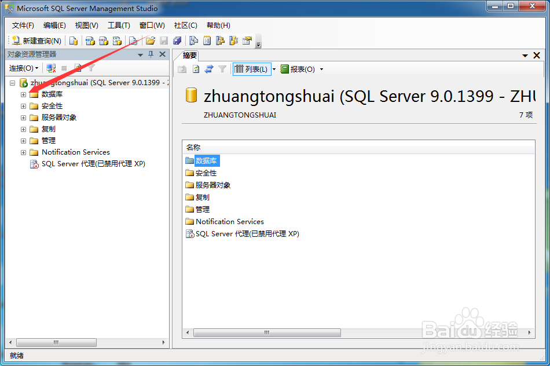550x366 pixels.
Task: Click the Summary page toolbar icon
Action: click(x=207, y=41)
